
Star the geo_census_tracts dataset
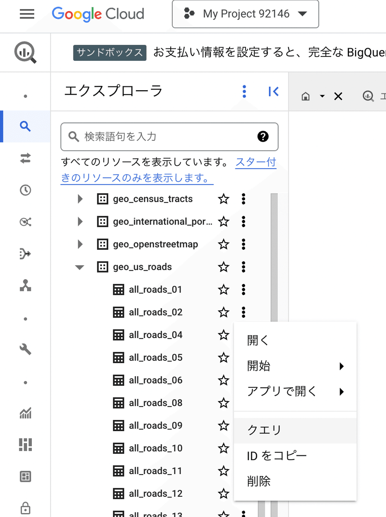pos(223,199)
